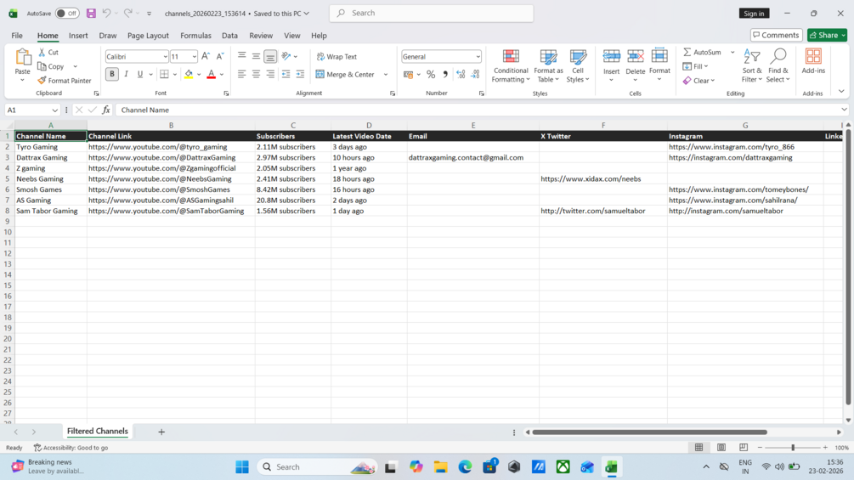Click the Merge & Center button
Screen dimensions: 854x480
(x=345, y=75)
